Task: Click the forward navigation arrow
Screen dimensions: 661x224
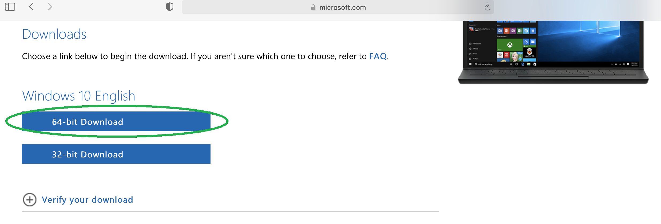Action: [50, 7]
